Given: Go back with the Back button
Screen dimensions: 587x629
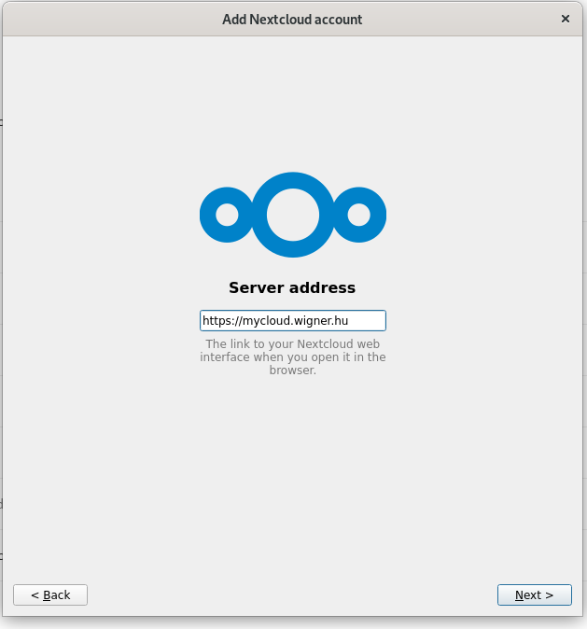Looking at the screenshot, I should (x=50, y=594).
